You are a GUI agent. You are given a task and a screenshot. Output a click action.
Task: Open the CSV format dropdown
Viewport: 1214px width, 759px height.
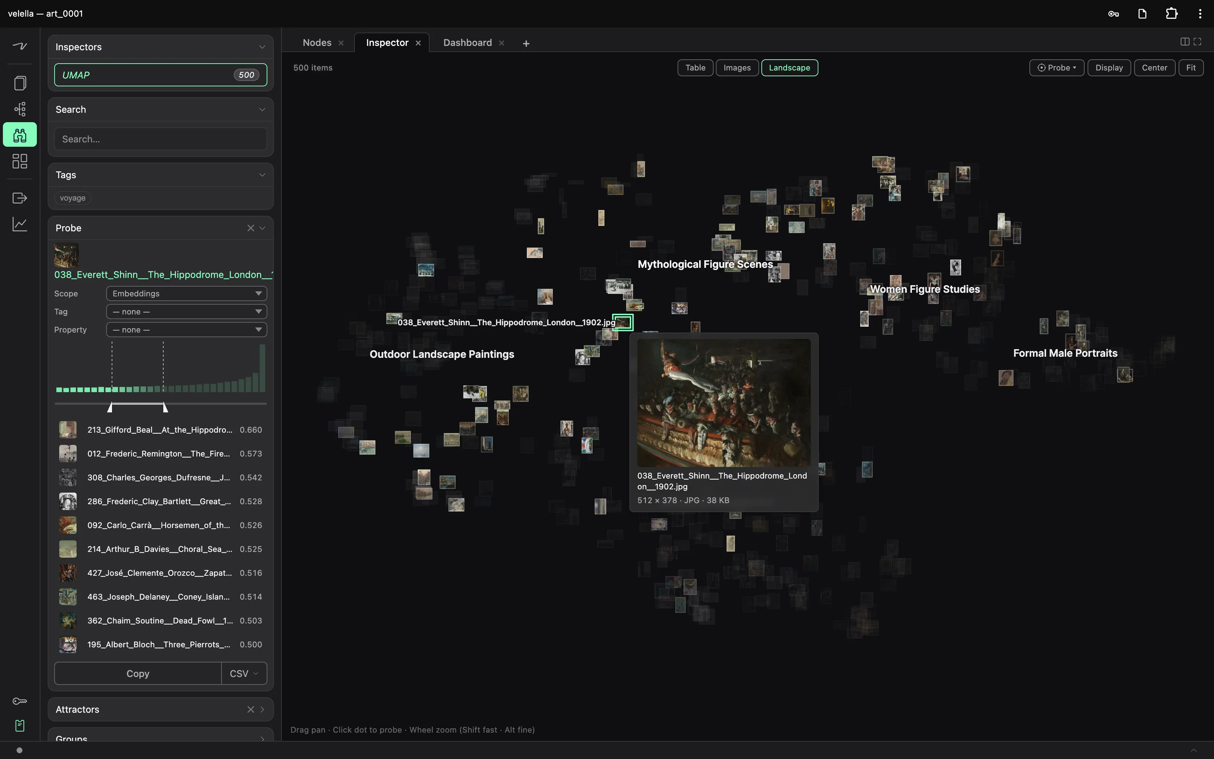[244, 674]
